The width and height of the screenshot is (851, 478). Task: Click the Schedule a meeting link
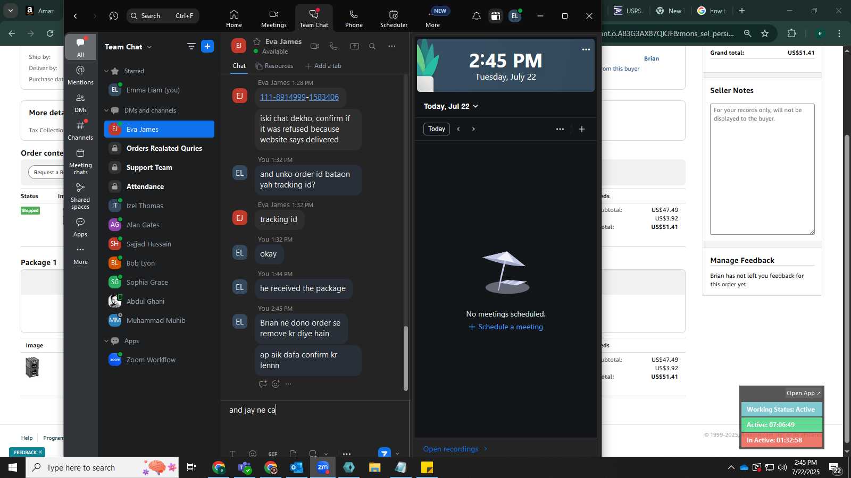506,327
